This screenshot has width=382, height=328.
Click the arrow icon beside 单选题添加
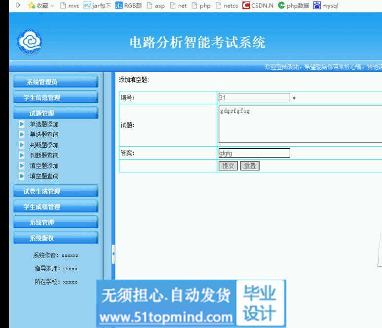22,124
